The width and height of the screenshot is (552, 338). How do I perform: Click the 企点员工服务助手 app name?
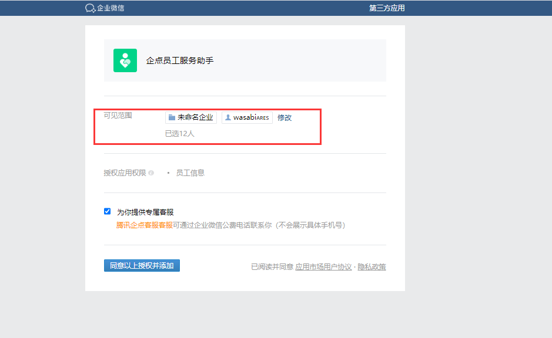180,60
